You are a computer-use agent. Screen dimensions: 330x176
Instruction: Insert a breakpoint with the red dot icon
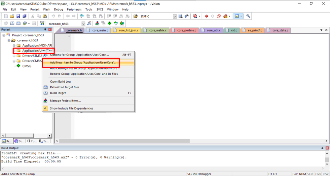pos(206,16)
